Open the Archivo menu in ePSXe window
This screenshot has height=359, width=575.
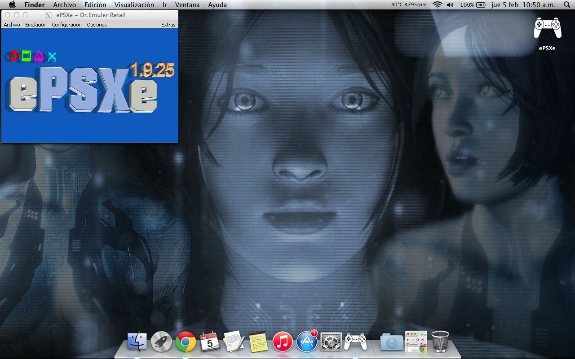coord(12,25)
